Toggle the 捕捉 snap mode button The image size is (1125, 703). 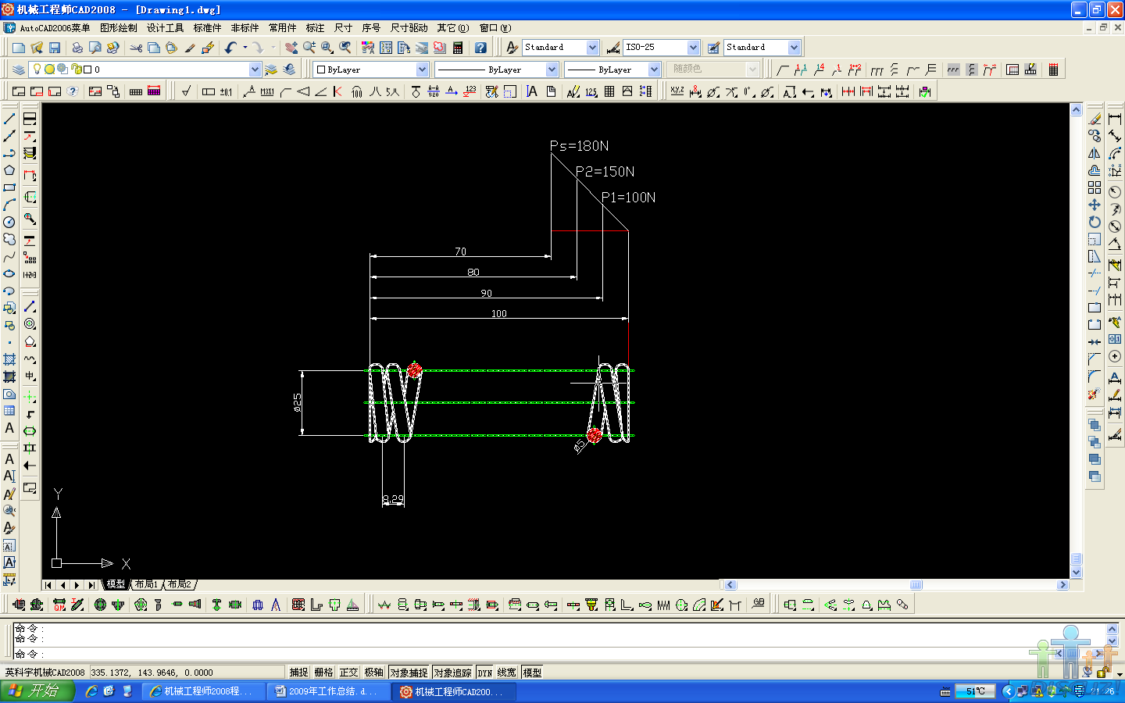point(298,673)
